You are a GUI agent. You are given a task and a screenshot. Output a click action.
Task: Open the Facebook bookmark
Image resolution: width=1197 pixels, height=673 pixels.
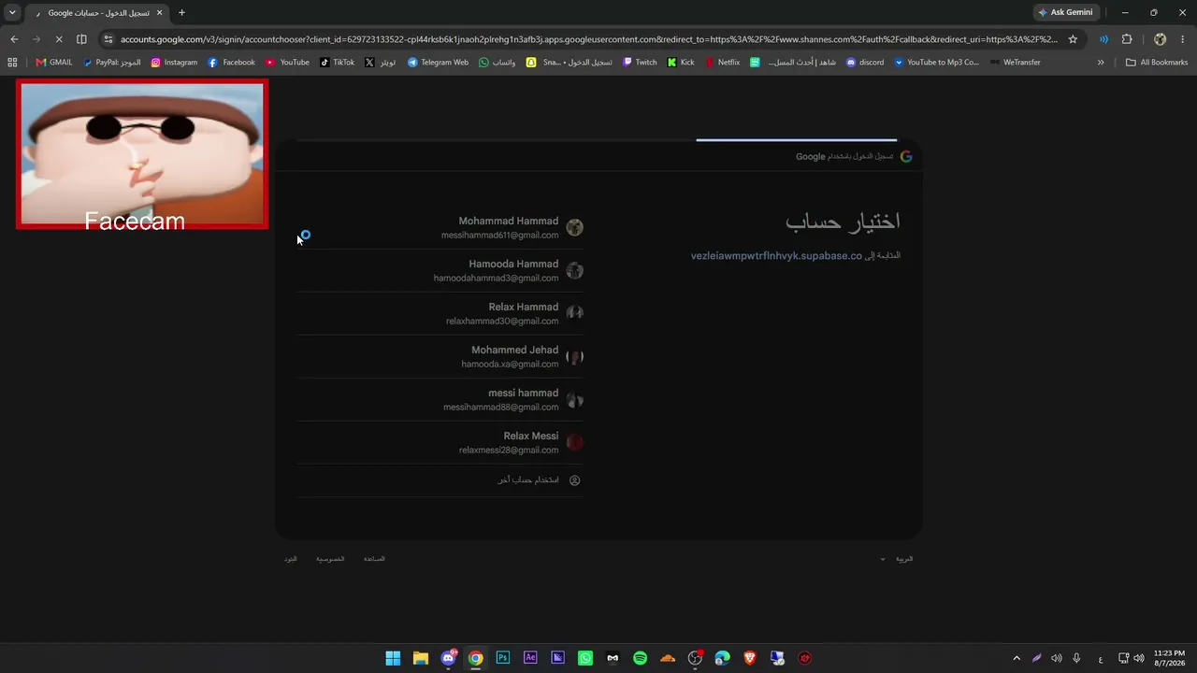point(232,63)
